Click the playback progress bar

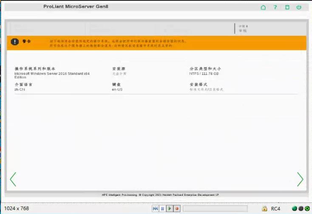[215, 208]
